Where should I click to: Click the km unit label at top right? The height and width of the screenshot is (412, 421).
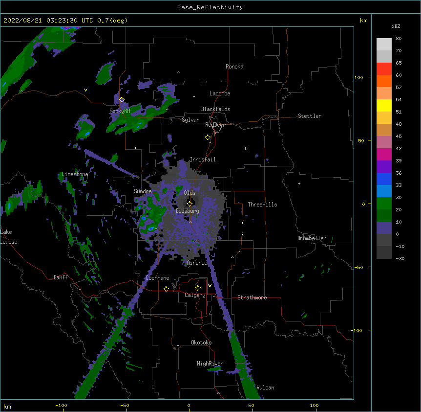[364, 21]
